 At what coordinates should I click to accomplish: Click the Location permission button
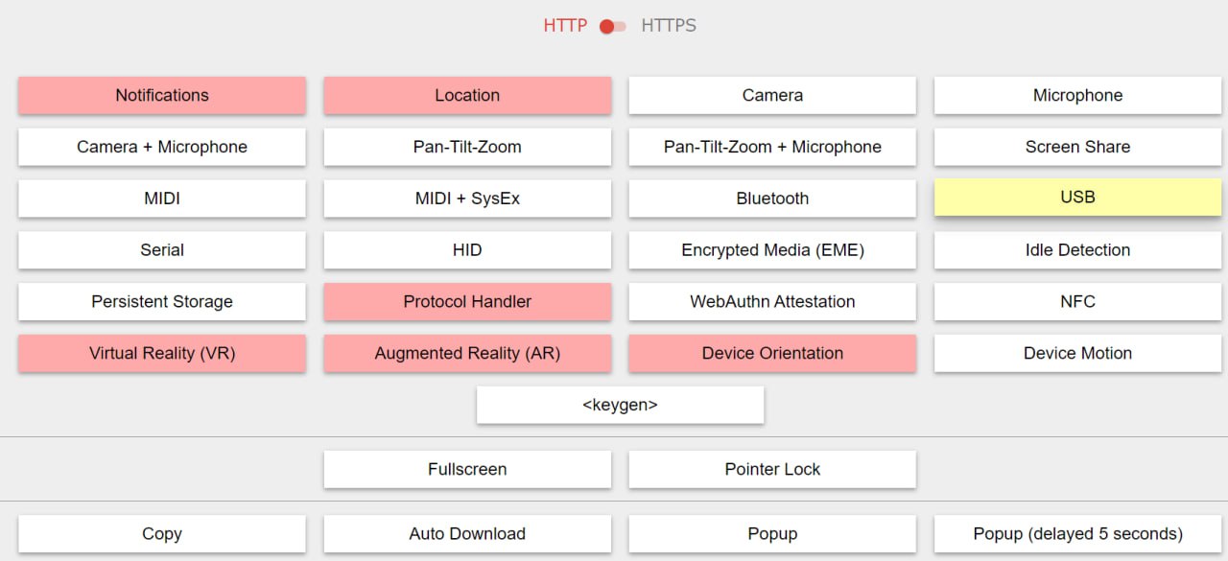pyautogui.click(x=467, y=95)
